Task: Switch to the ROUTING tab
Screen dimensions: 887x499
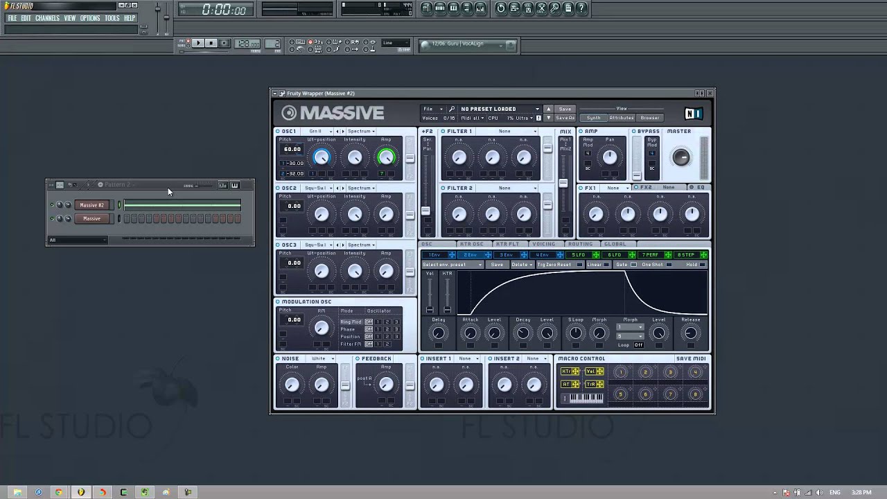Action: 580,244
